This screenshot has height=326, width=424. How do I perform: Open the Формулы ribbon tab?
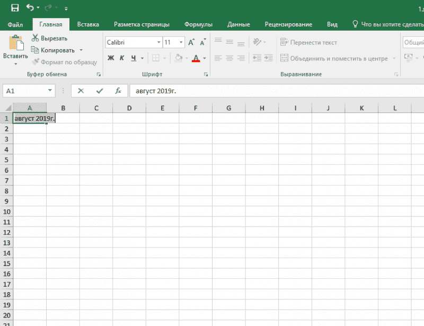click(198, 24)
